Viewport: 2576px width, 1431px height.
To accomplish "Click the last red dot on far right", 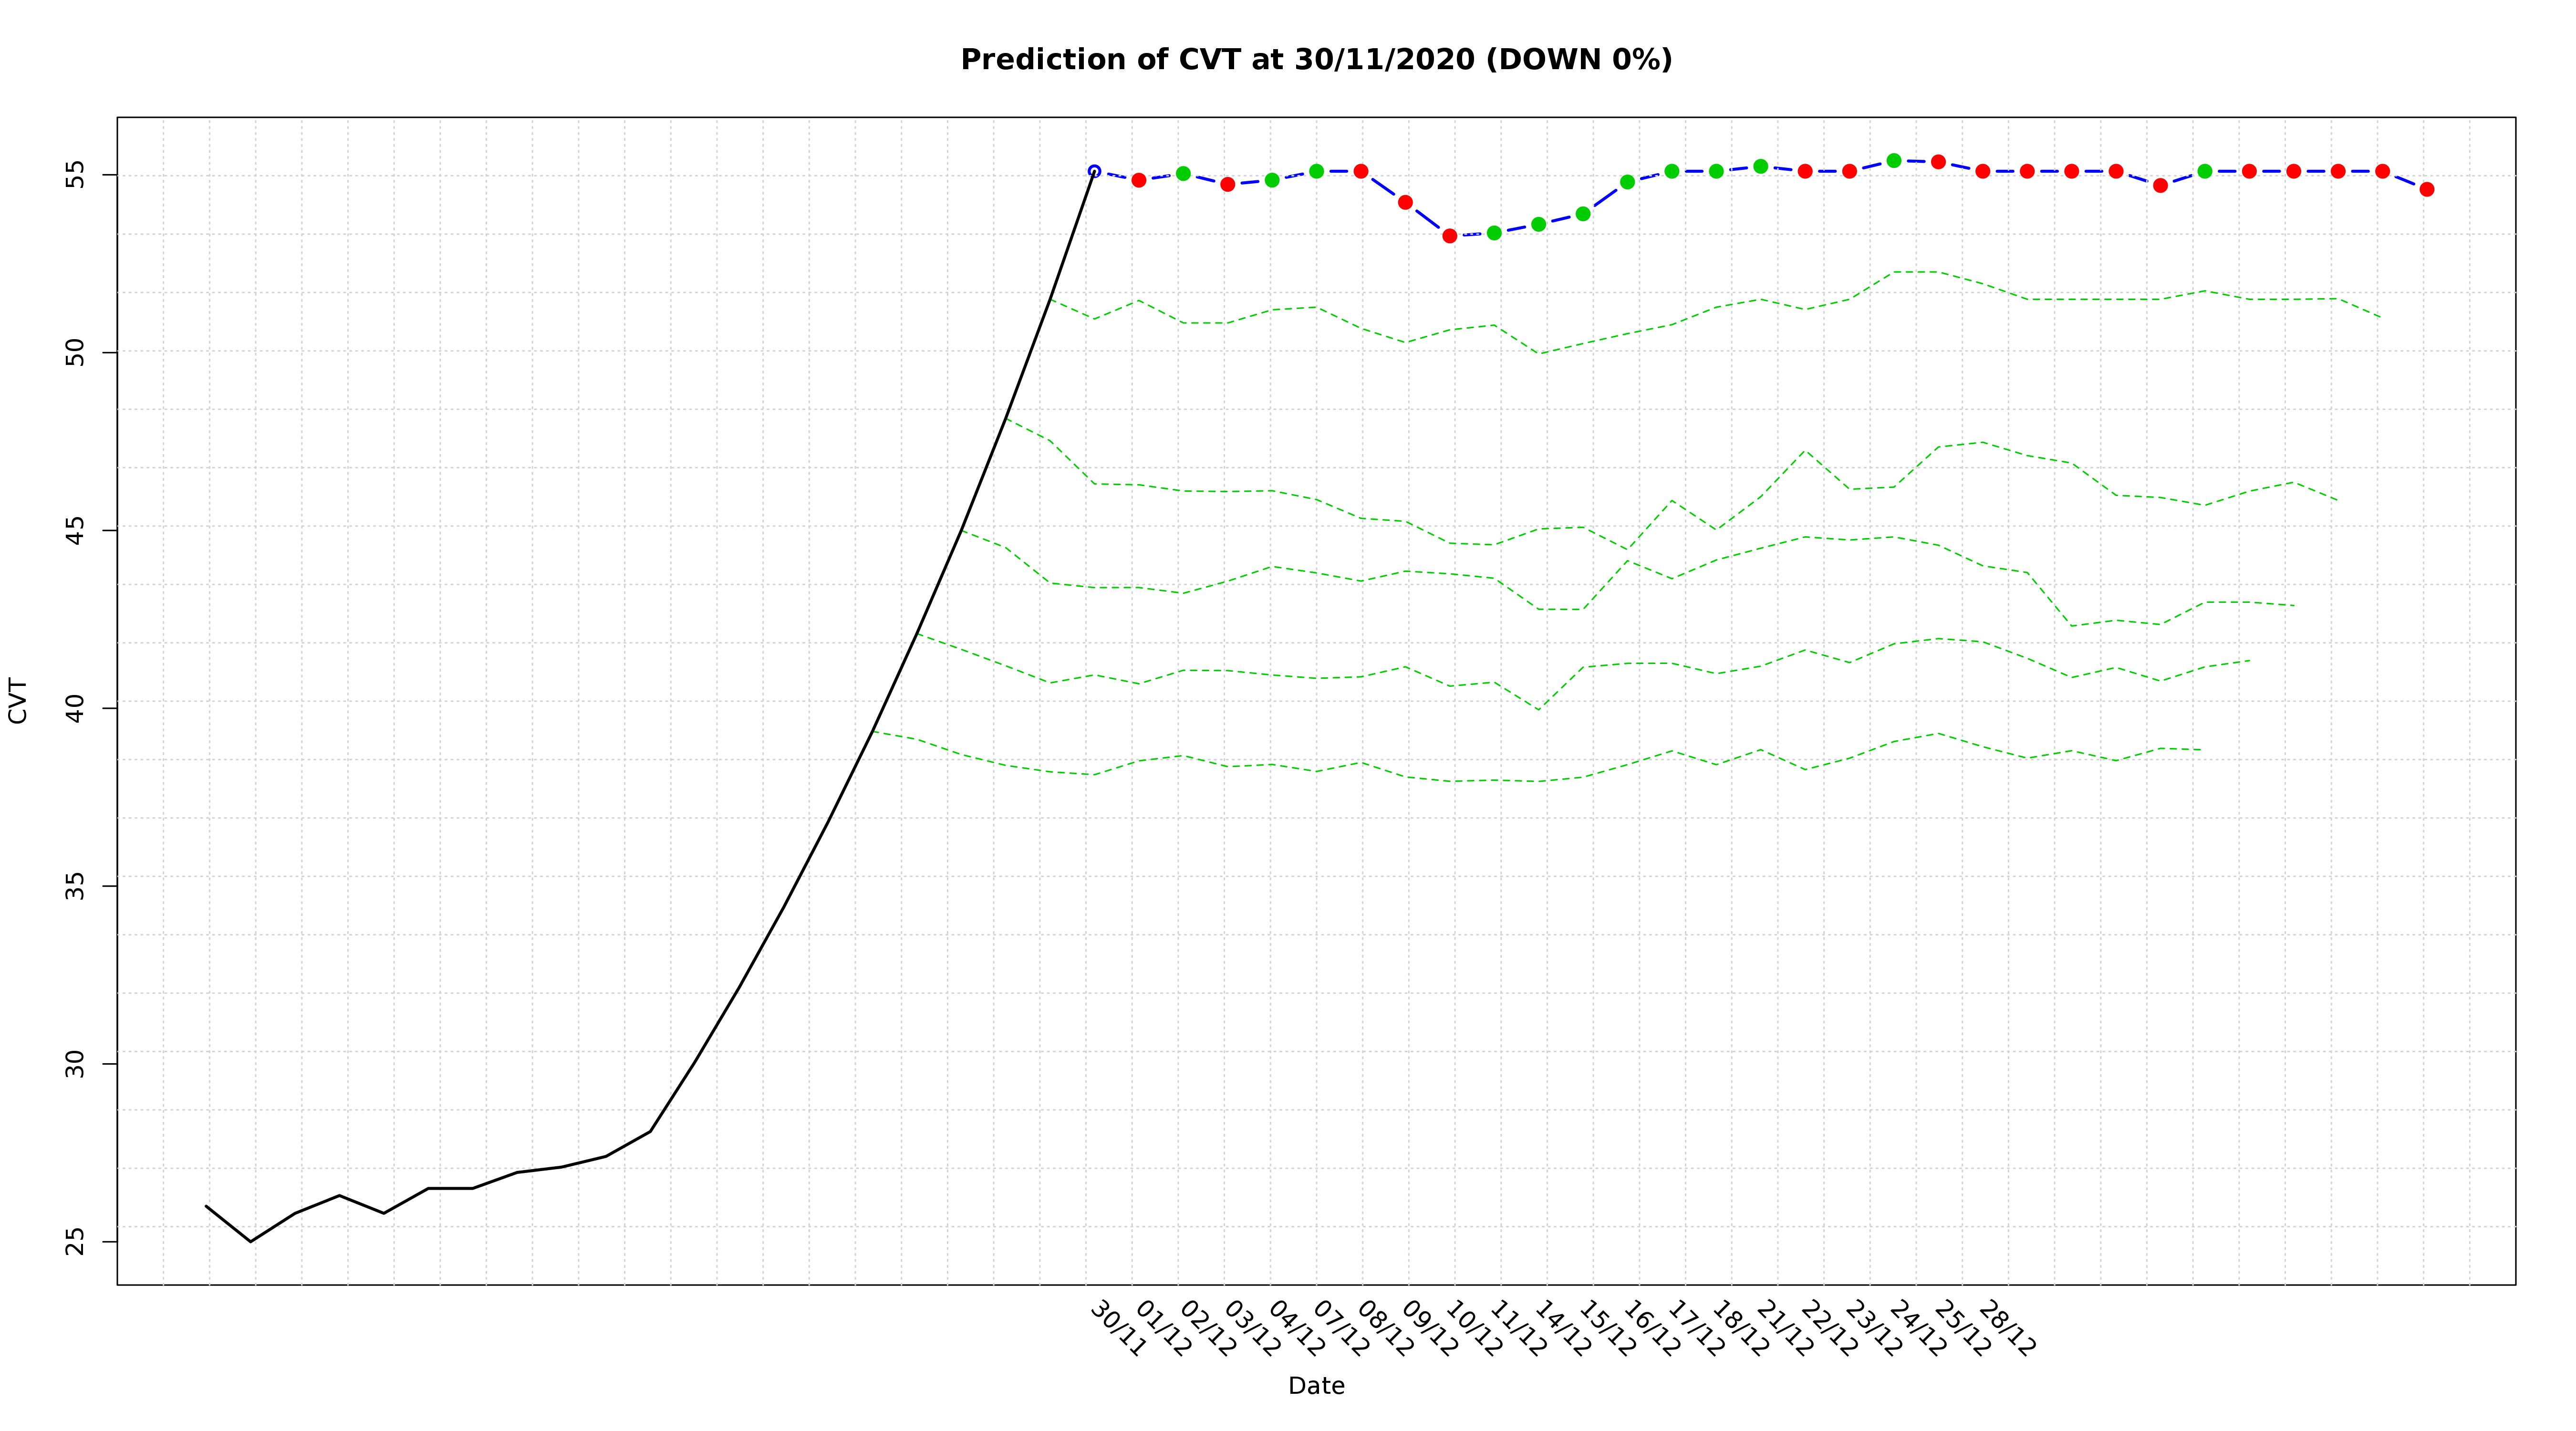I will click(2427, 189).
